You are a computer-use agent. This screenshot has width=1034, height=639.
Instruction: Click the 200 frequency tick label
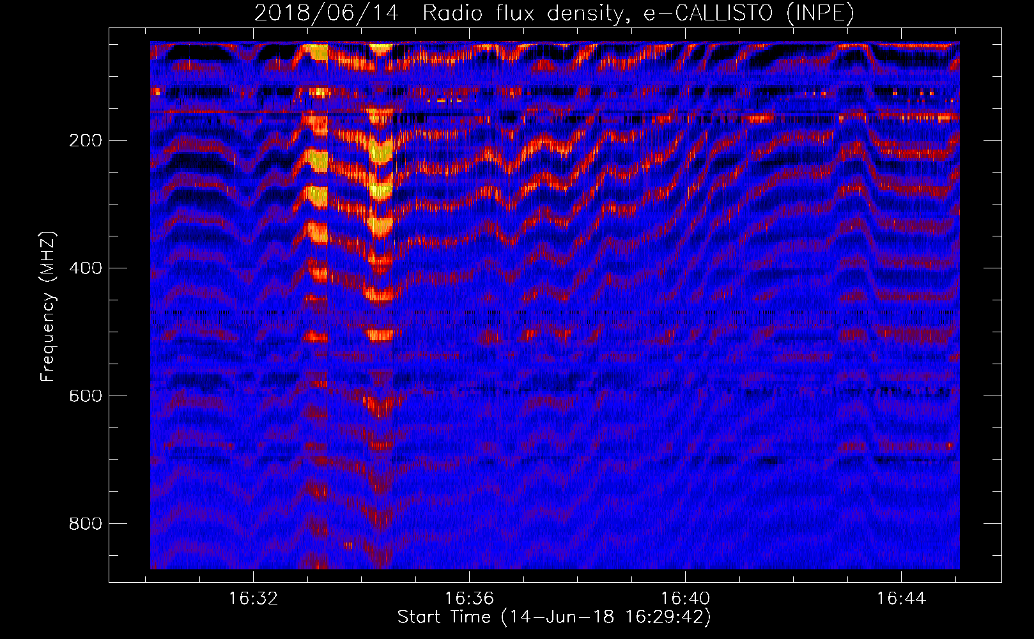coord(86,141)
